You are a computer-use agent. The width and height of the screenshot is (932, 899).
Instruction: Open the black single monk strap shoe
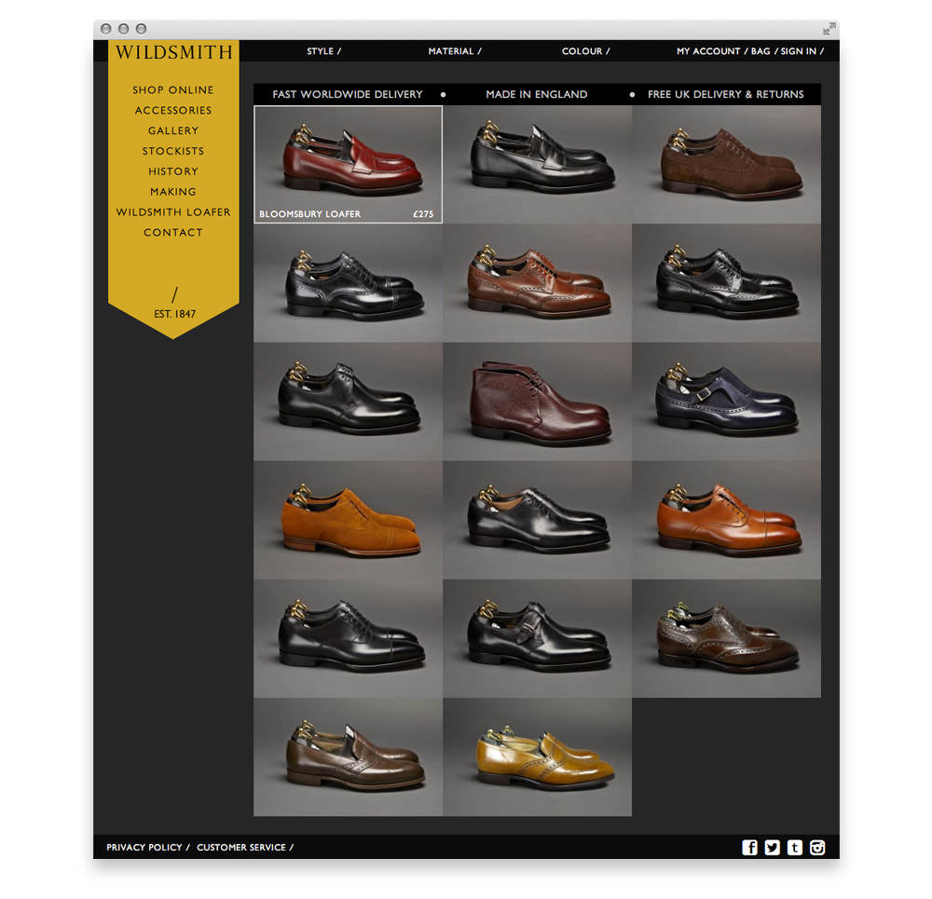[x=538, y=638]
